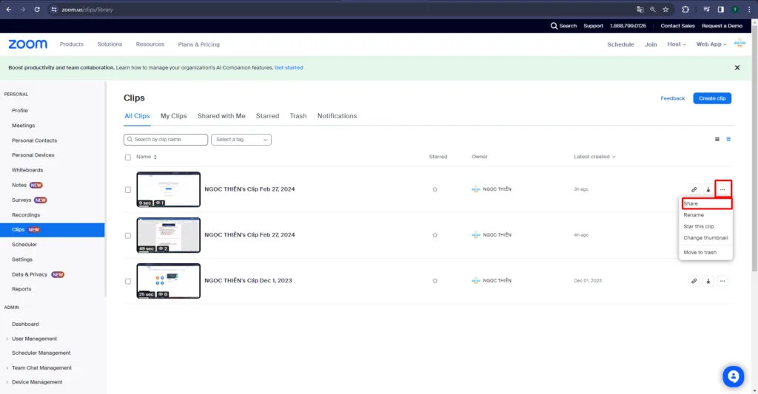Open more options for Dec 1, 2023 clip

pyautogui.click(x=722, y=281)
